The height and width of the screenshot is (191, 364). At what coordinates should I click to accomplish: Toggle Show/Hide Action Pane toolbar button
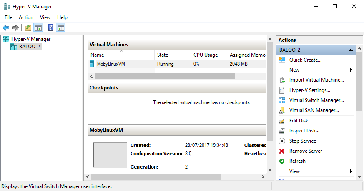click(61, 28)
